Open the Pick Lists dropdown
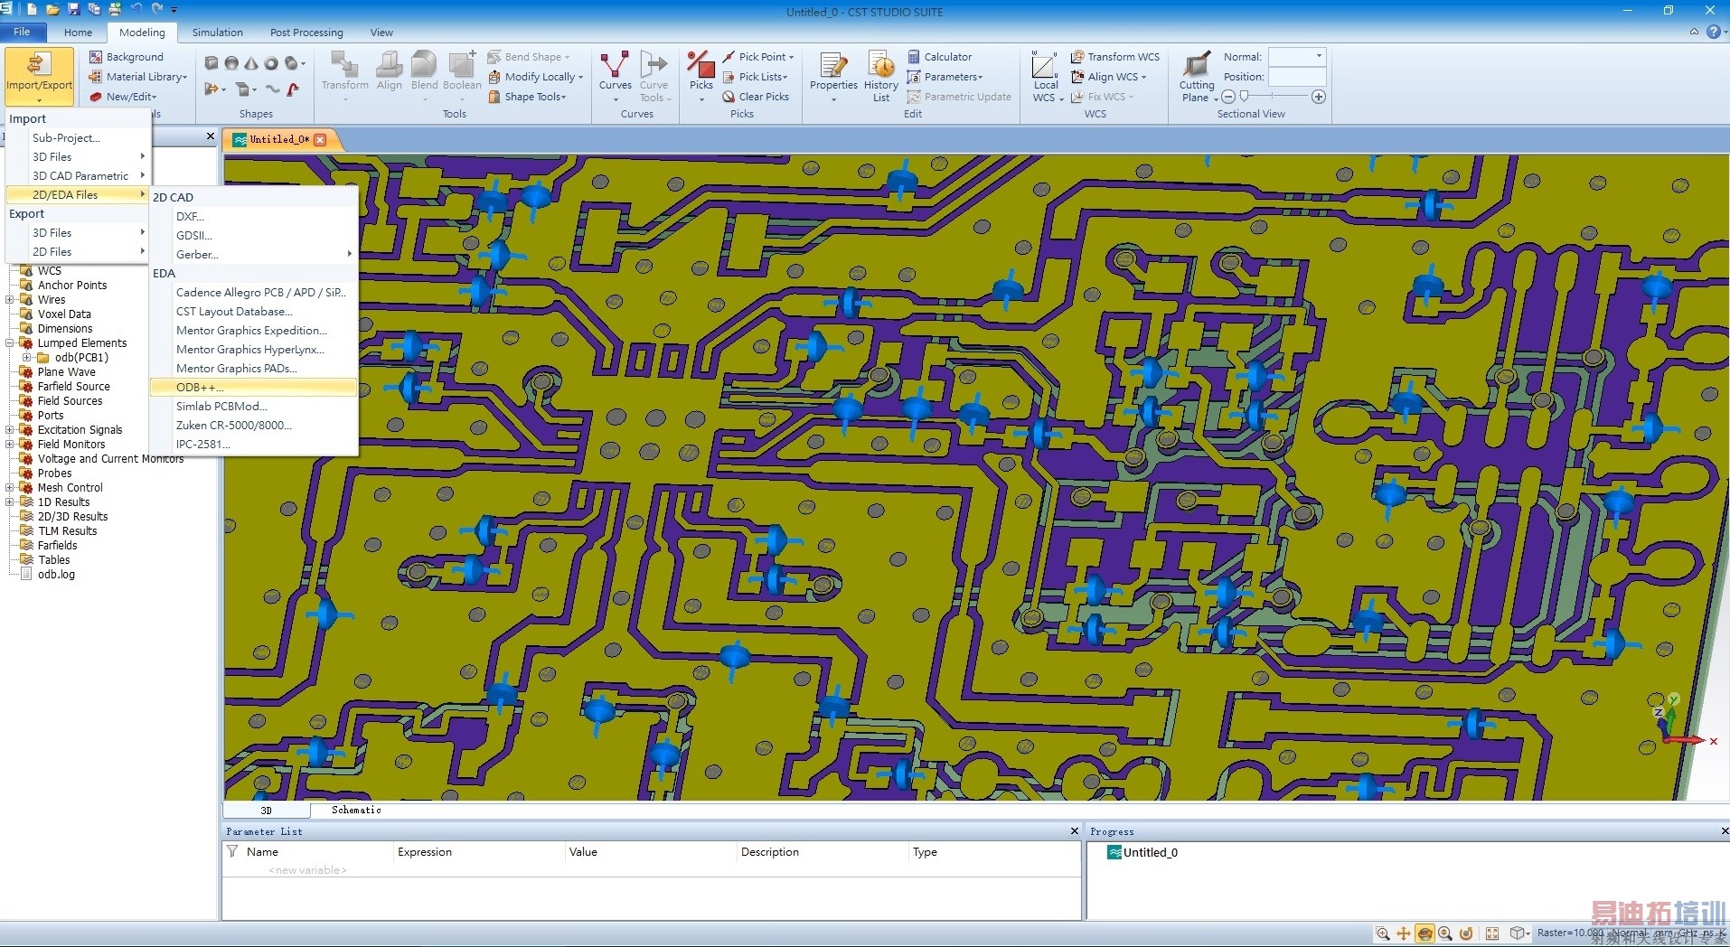 click(756, 77)
